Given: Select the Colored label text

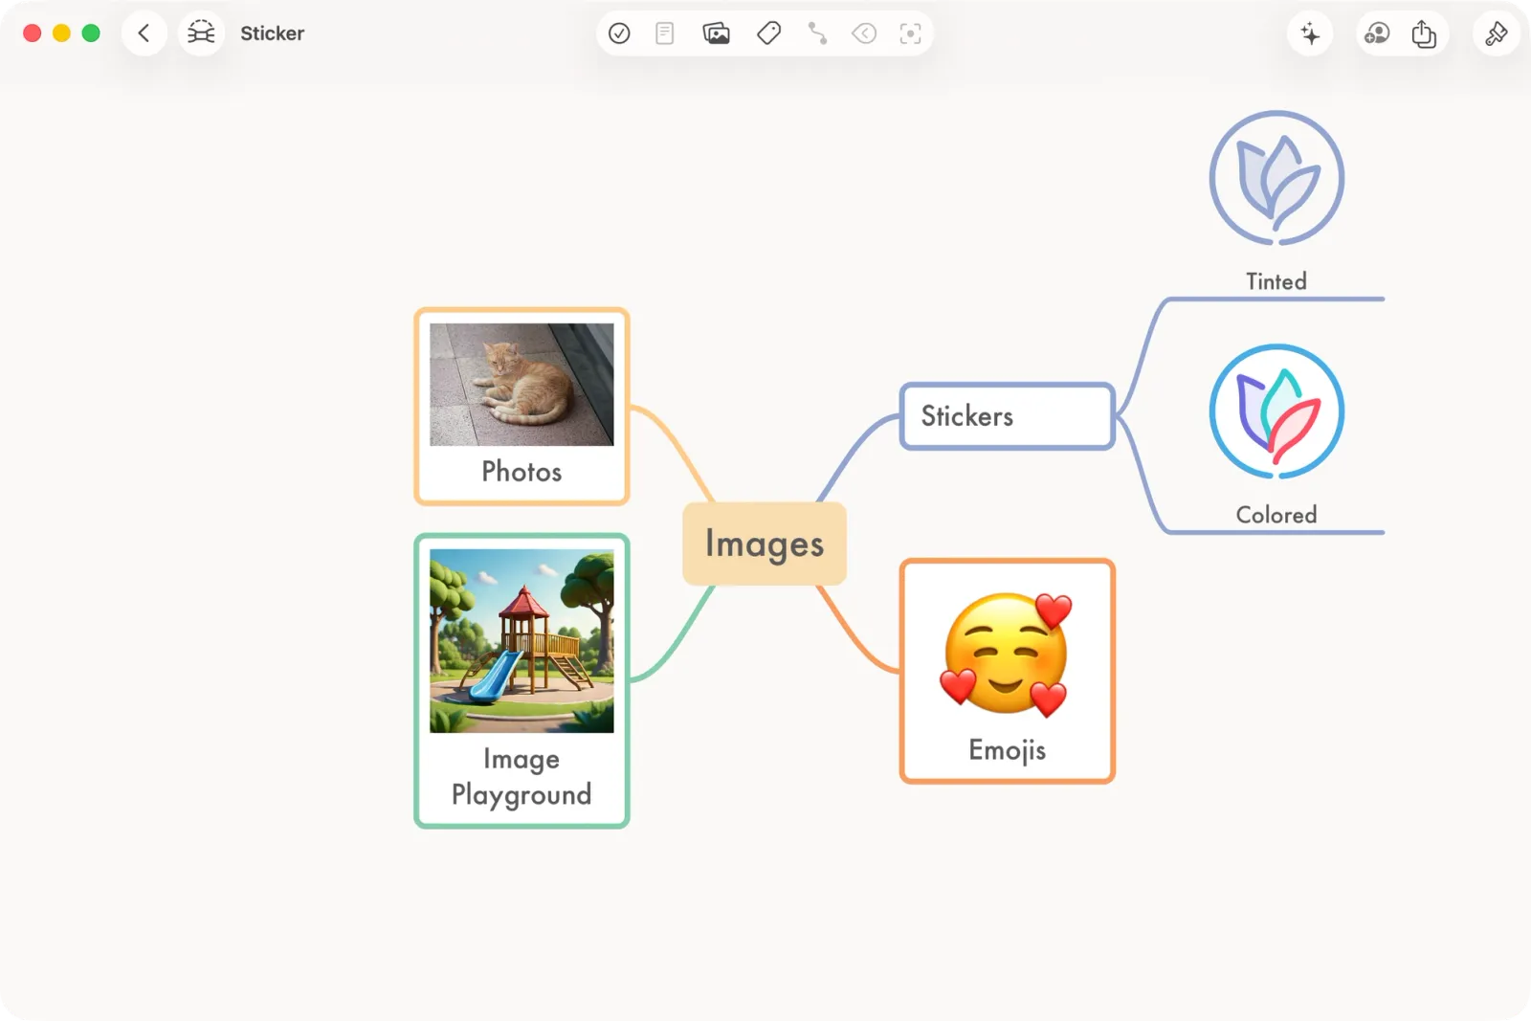Looking at the screenshot, I should pyautogui.click(x=1276, y=515).
